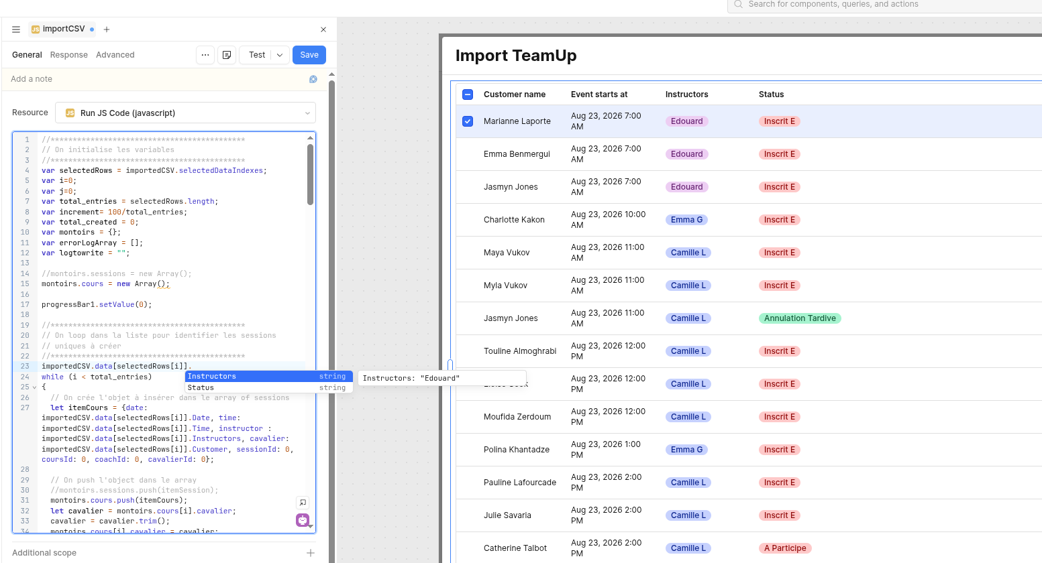Click the blue Save button

point(309,55)
